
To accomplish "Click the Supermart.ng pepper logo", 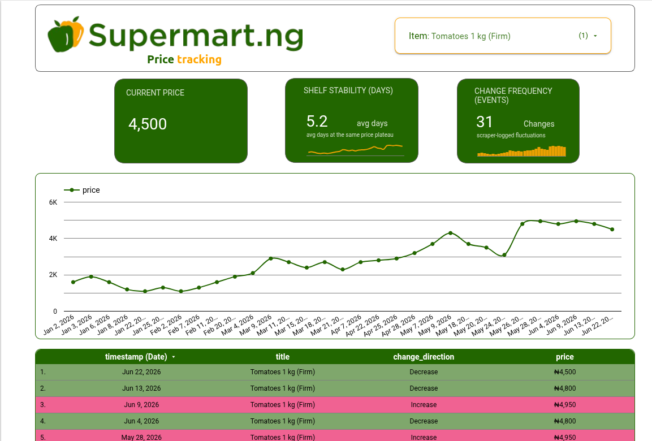I will (x=66, y=34).
